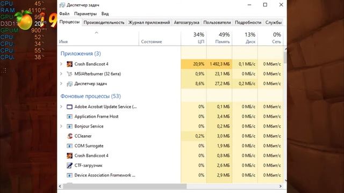
Task: Open the Автозагрузка tab
Action: tap(187, 23)
